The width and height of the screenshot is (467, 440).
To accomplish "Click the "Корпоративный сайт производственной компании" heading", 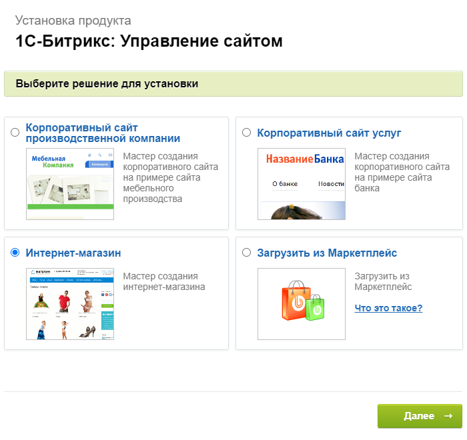I will [103, 133].
